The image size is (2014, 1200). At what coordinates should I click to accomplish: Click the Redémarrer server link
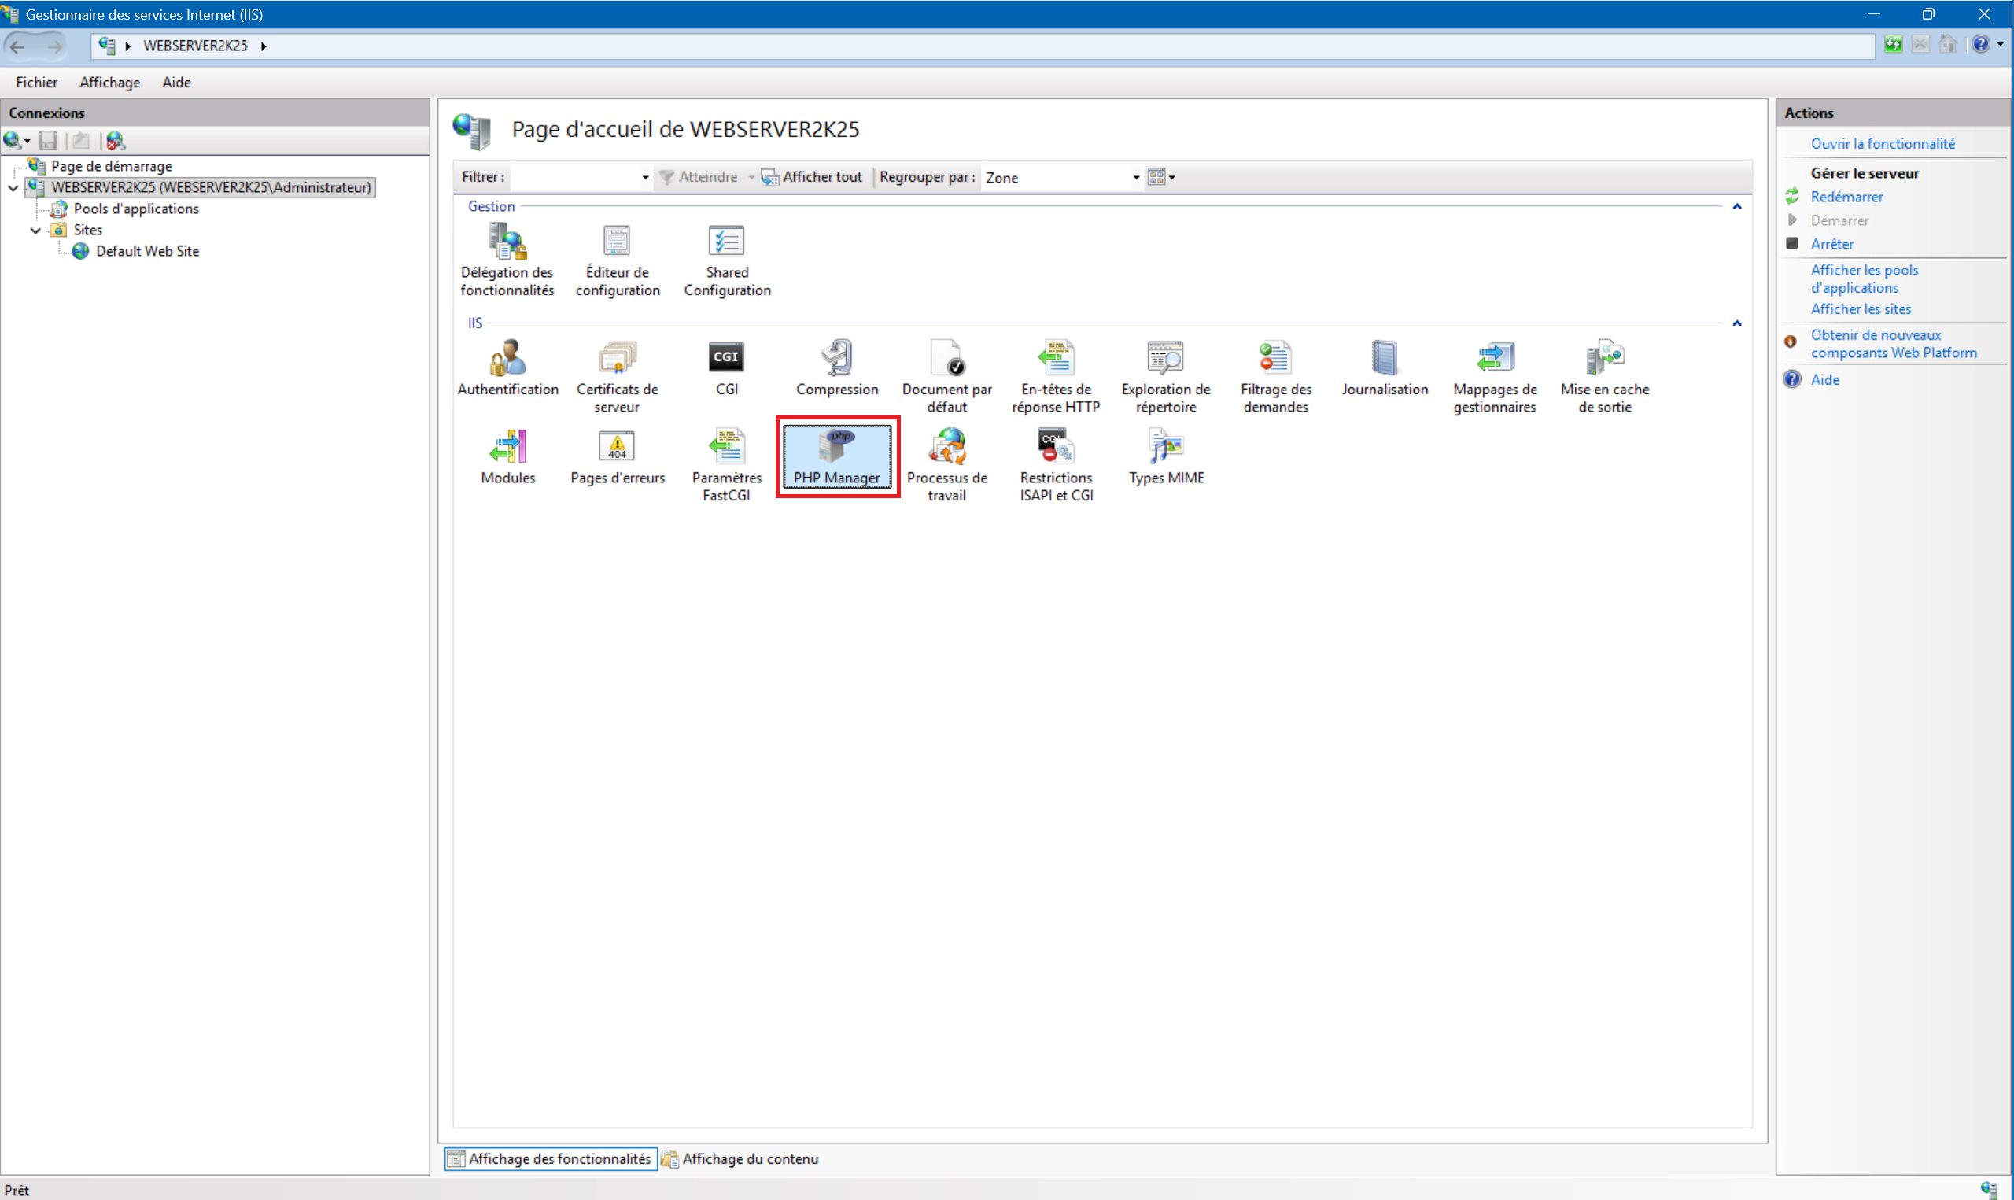coord(1846,198)
